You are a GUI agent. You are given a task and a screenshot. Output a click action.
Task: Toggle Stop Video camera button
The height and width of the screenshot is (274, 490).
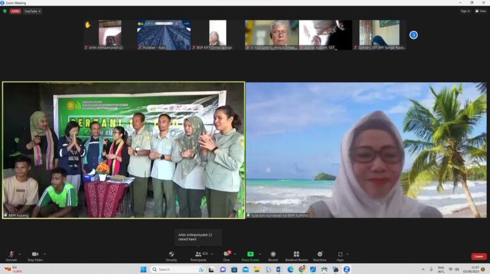[35, 256]
